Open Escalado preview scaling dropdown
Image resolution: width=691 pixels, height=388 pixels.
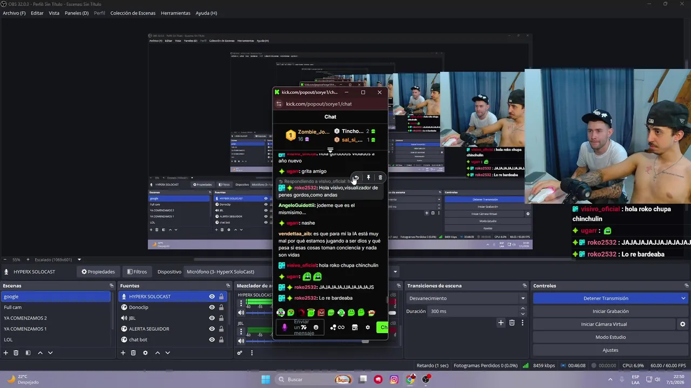point(58,260)
